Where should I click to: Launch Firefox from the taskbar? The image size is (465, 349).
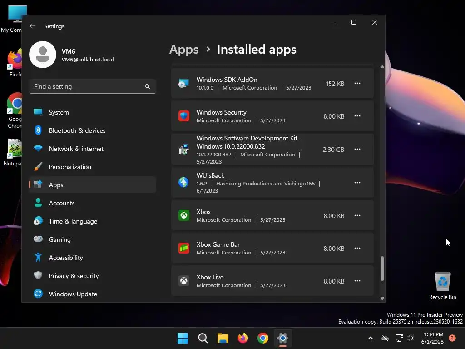tap(243, 338)
